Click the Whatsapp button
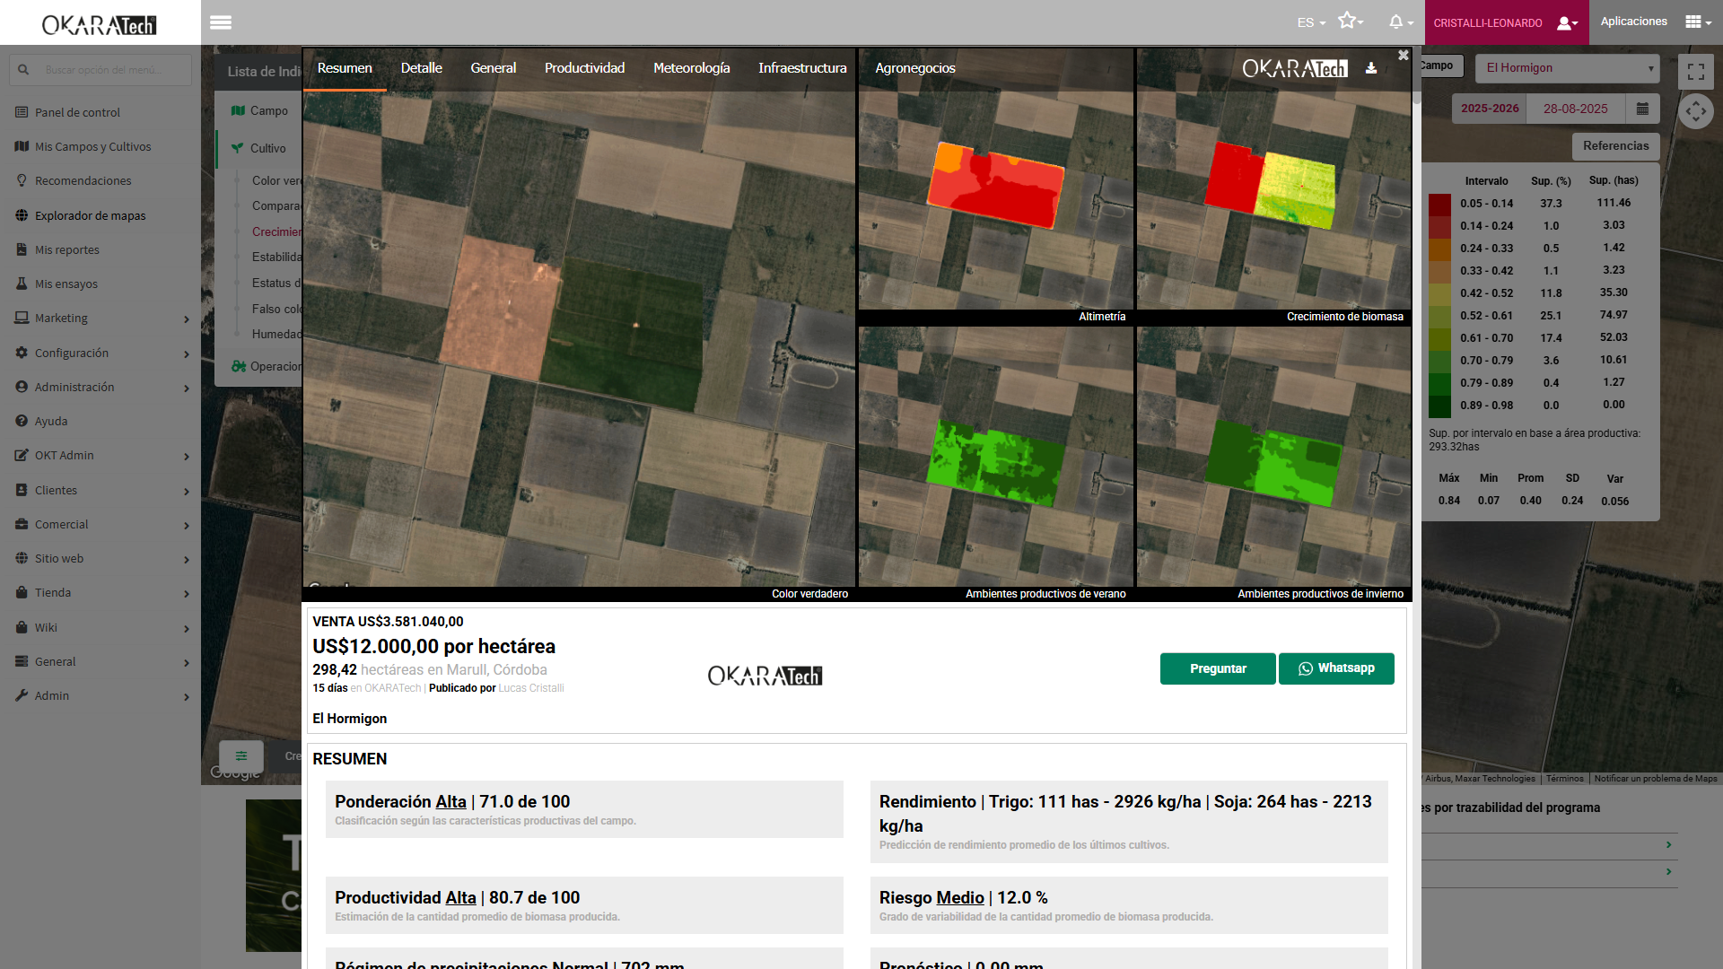 (x=1336, y=668)
